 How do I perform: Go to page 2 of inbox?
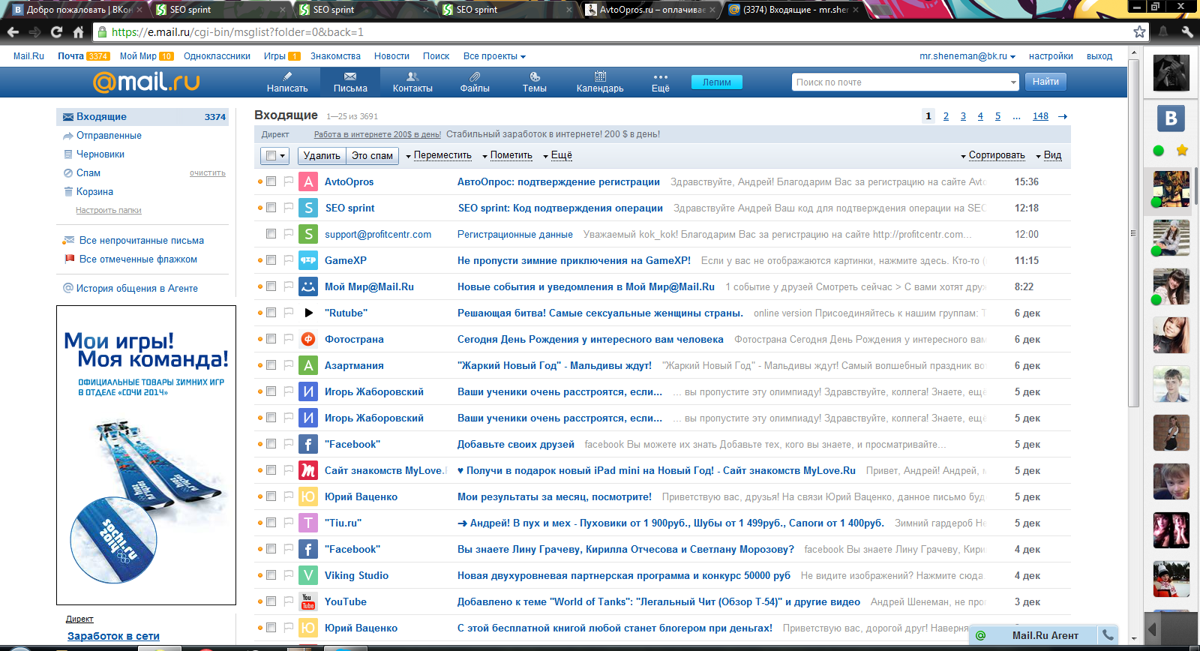click(x=946, y=116)
